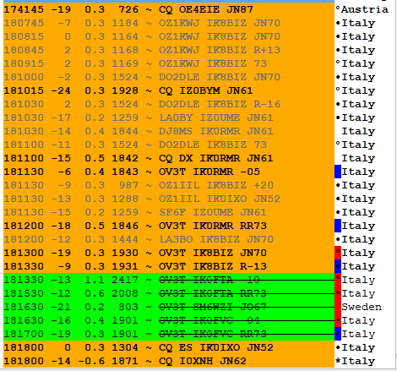Viewport: 397px width, 371px height.
Task: Select the CQ ES IK0IXO JN52 row
Action: 169,347
